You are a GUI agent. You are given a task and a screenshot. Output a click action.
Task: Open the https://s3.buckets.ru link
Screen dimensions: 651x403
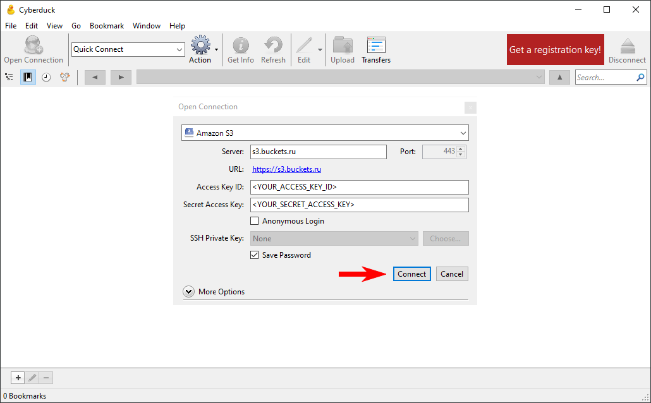pos(286,169)
